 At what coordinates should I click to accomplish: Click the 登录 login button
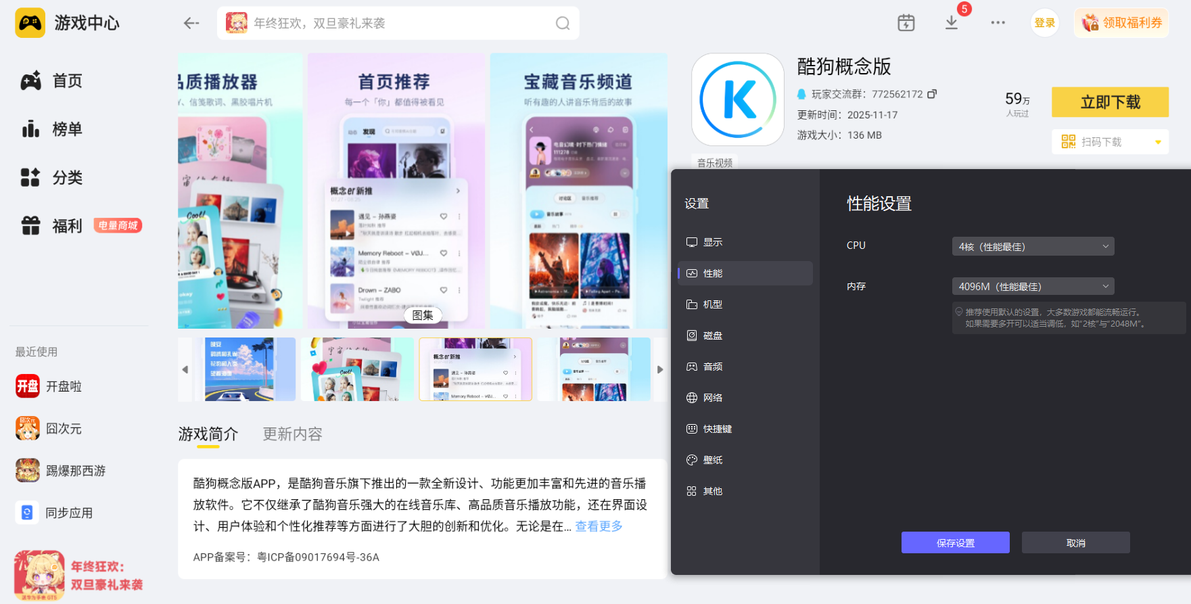point(1045,23)
